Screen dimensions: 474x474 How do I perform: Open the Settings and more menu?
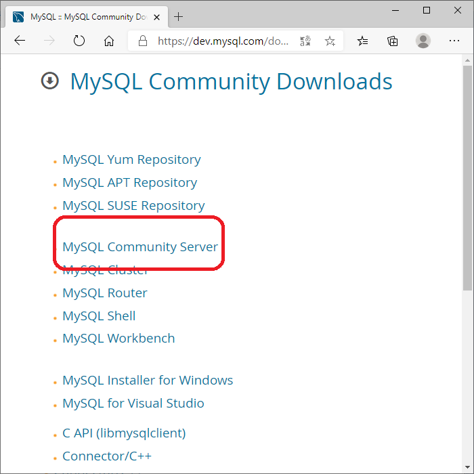click(x=453, y=41)
